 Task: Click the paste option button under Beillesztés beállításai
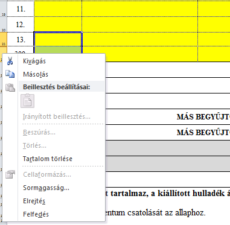tap(28, 101)
